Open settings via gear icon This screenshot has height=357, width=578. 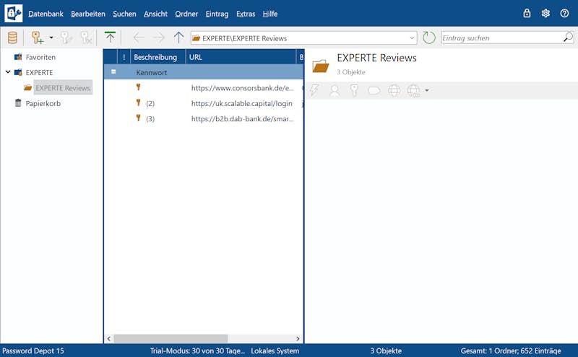point(545,13)
